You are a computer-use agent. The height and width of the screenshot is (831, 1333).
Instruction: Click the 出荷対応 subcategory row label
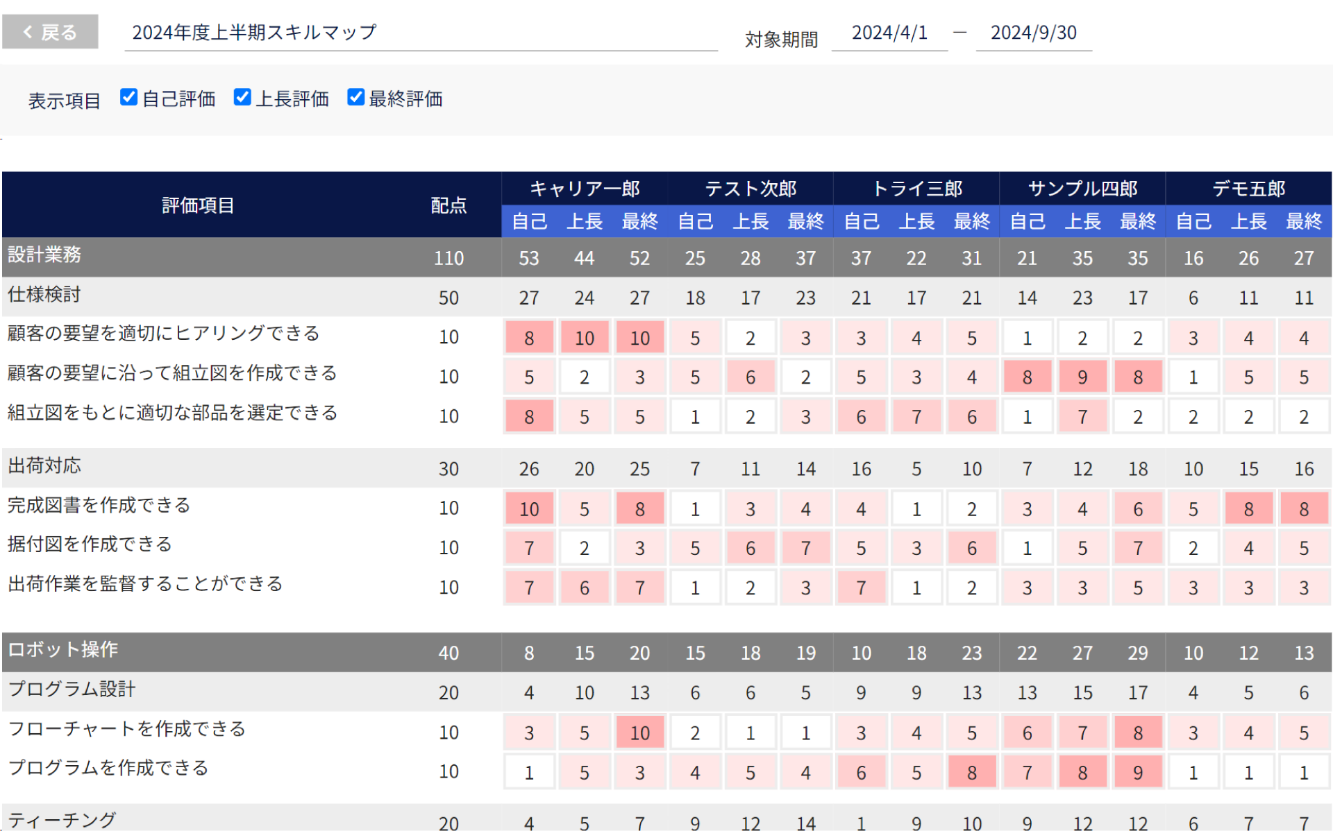point(44,466)
